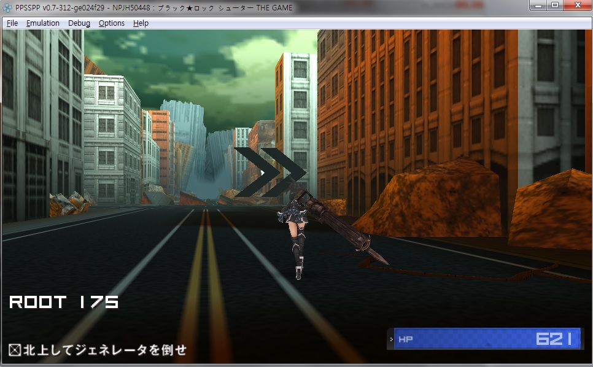Click the small arrow left of HP label
Viewport: 593px width, 367px height.
[x=391, y=339]
